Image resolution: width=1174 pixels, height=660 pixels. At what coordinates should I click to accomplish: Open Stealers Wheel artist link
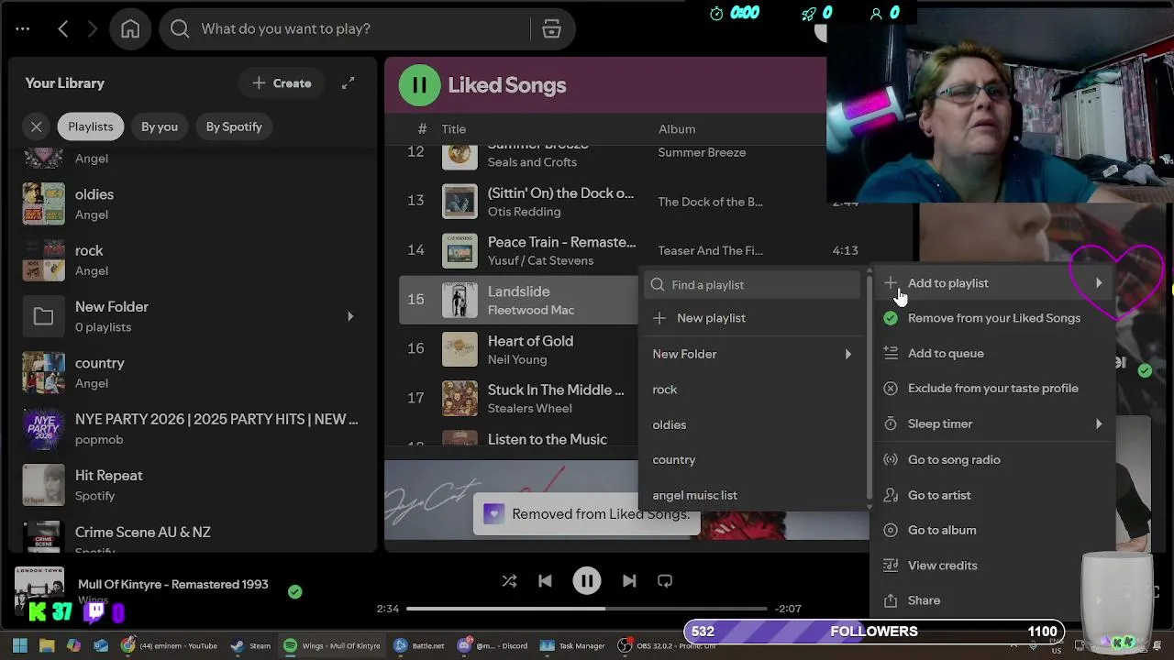[x=529, y=409]
